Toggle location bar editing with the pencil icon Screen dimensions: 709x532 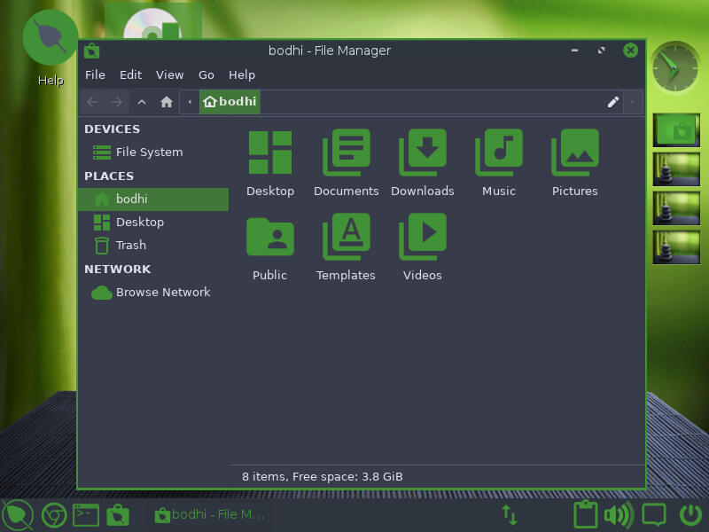pyautogui.click(x=613, y=102)
